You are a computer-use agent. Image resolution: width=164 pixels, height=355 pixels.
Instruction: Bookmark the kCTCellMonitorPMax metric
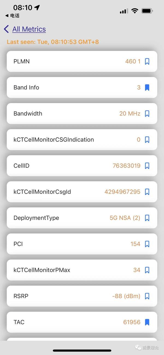147,270
